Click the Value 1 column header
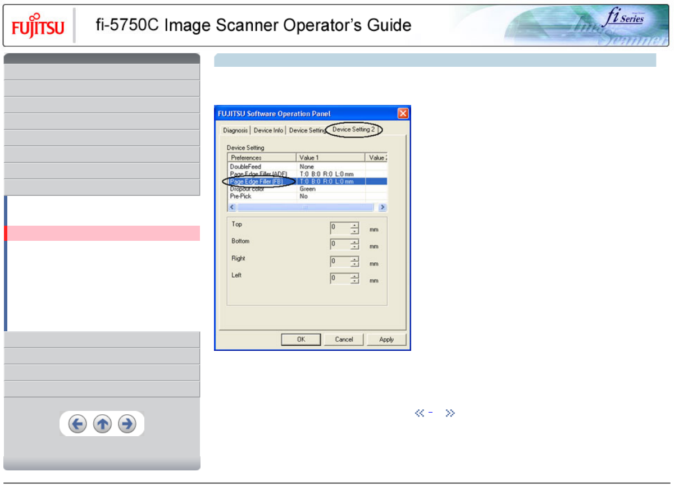The image size is (674, 485). click(331, 158)
